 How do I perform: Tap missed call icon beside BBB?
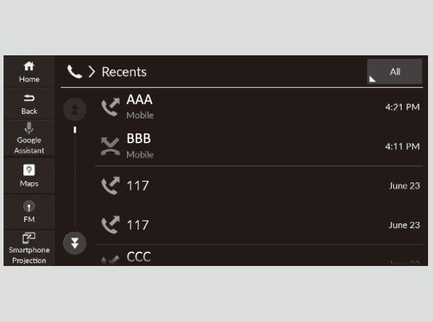pos(110,146)
